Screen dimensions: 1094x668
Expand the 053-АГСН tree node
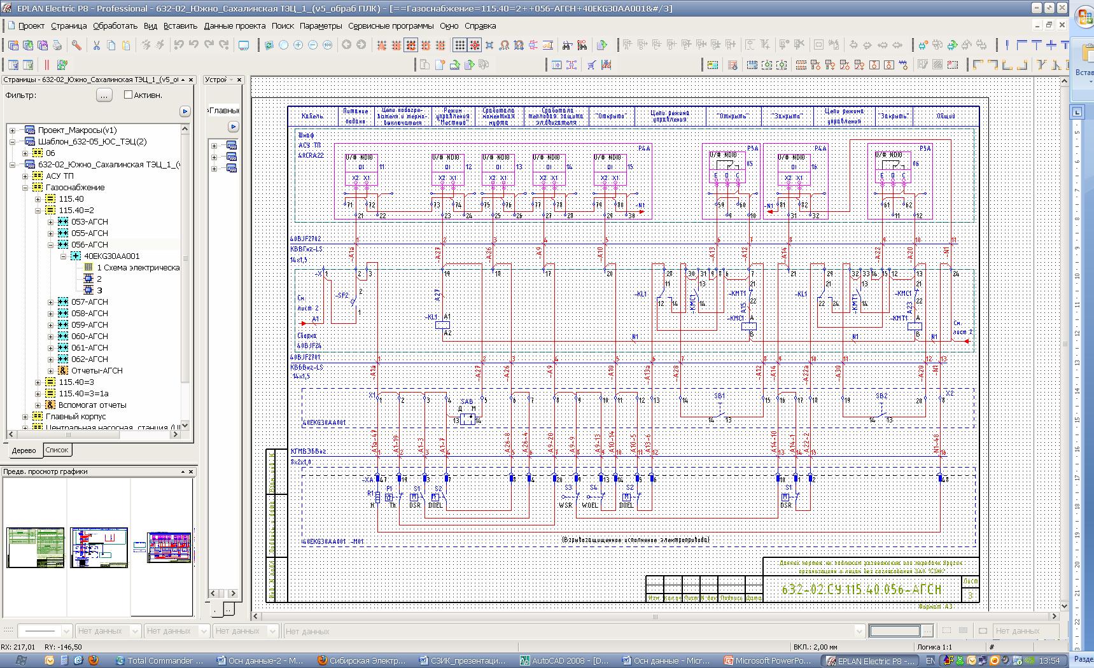[51, 222]
